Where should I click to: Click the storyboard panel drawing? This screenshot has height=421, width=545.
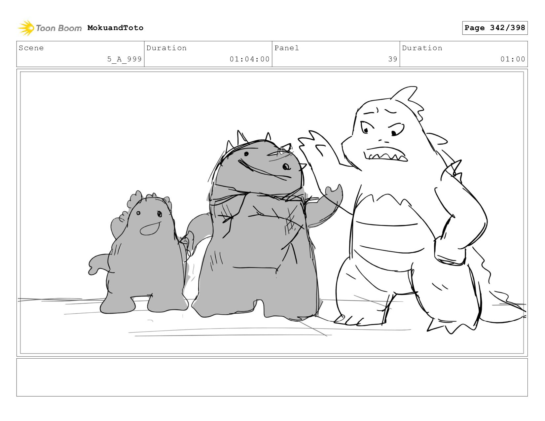point(272,213)
